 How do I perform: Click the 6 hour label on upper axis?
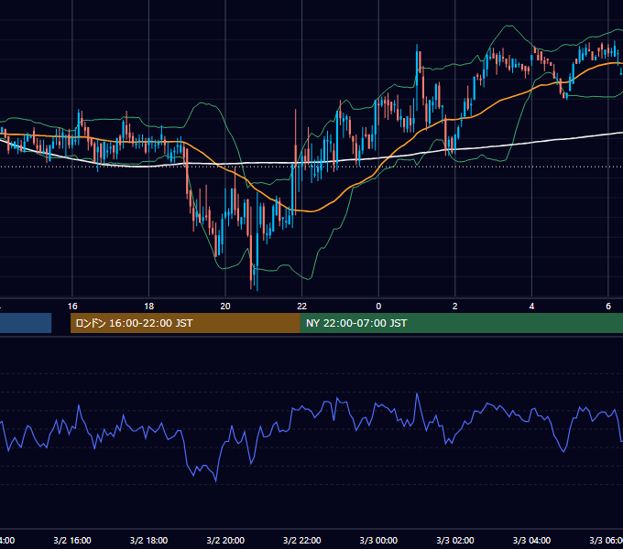608,307
